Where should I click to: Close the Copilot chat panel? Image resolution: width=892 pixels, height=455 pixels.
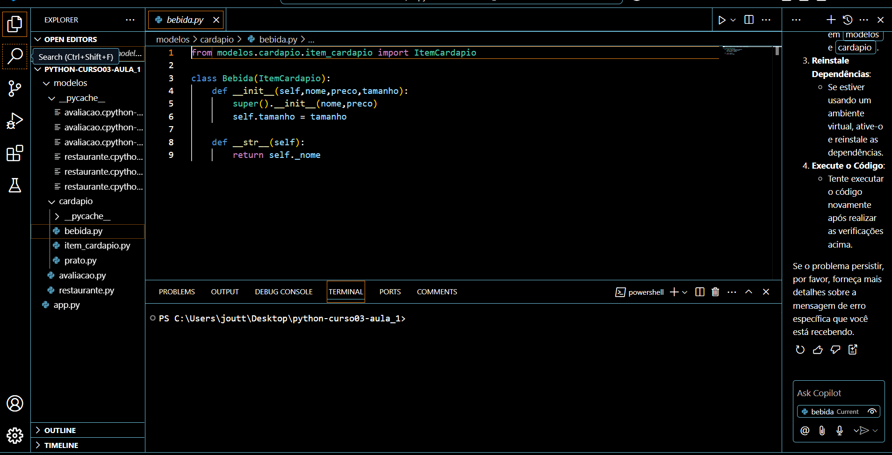point(880,20)
